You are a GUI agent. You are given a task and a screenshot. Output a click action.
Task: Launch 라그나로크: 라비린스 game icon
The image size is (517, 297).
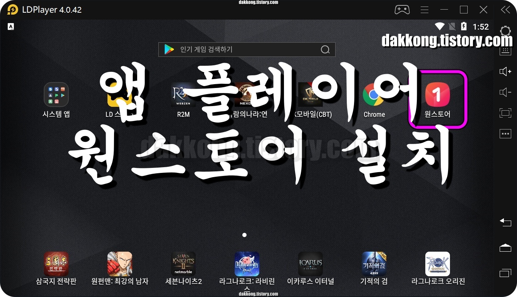[x=247, y=264]
